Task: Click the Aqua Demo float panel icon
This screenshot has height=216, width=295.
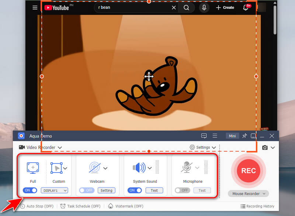Action: tap(253, 136)
